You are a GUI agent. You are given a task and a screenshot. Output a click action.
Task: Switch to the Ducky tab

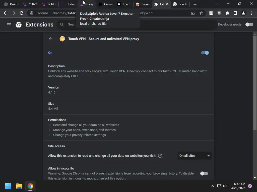coord(87,4)
